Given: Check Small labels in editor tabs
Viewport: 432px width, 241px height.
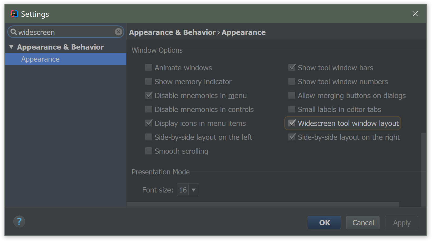Looking at the screenshot, I should point(292,109).
